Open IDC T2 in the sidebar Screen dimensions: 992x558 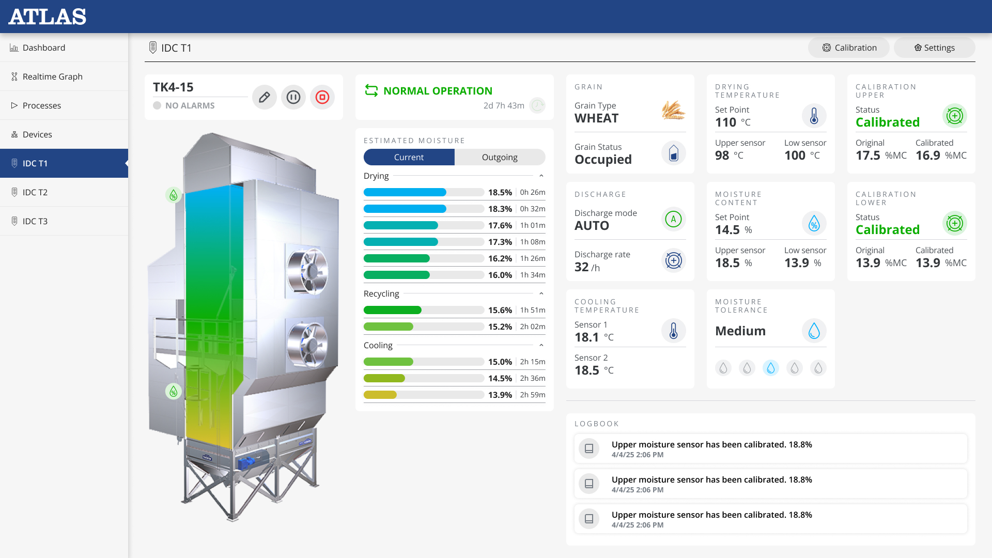(35, 192)
